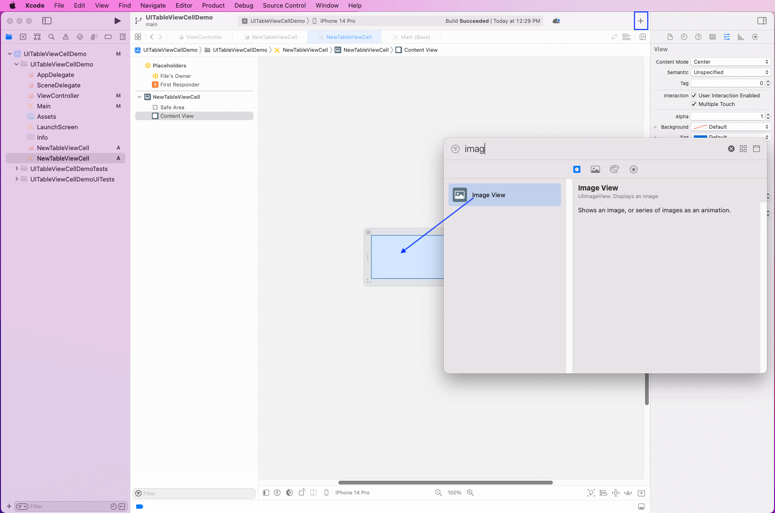Disable User Interaction Enabled checkbox
Screen dimensions: 775x513
click(x=694, y=95)
